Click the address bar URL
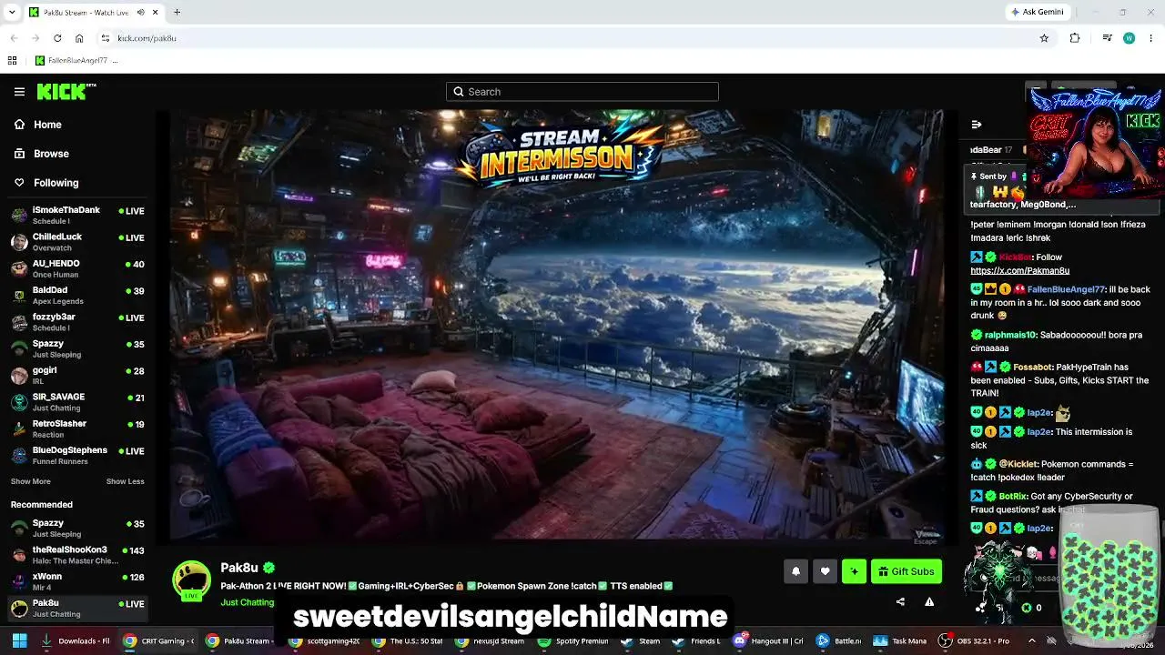Image resolution: width=1165 pixels, height=655 pixels. pos(147,38)
